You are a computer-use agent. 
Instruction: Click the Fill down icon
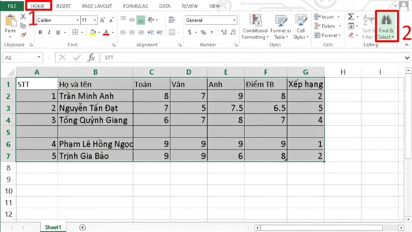click(x=351, y=26)
